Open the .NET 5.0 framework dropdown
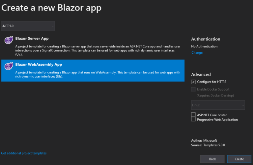The image size is (253, 165). [x=28, y=26]
